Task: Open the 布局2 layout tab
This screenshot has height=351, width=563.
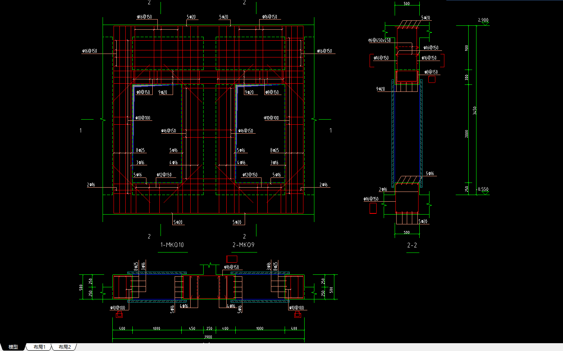Action: pyautogui.click(x=65, y=347)
